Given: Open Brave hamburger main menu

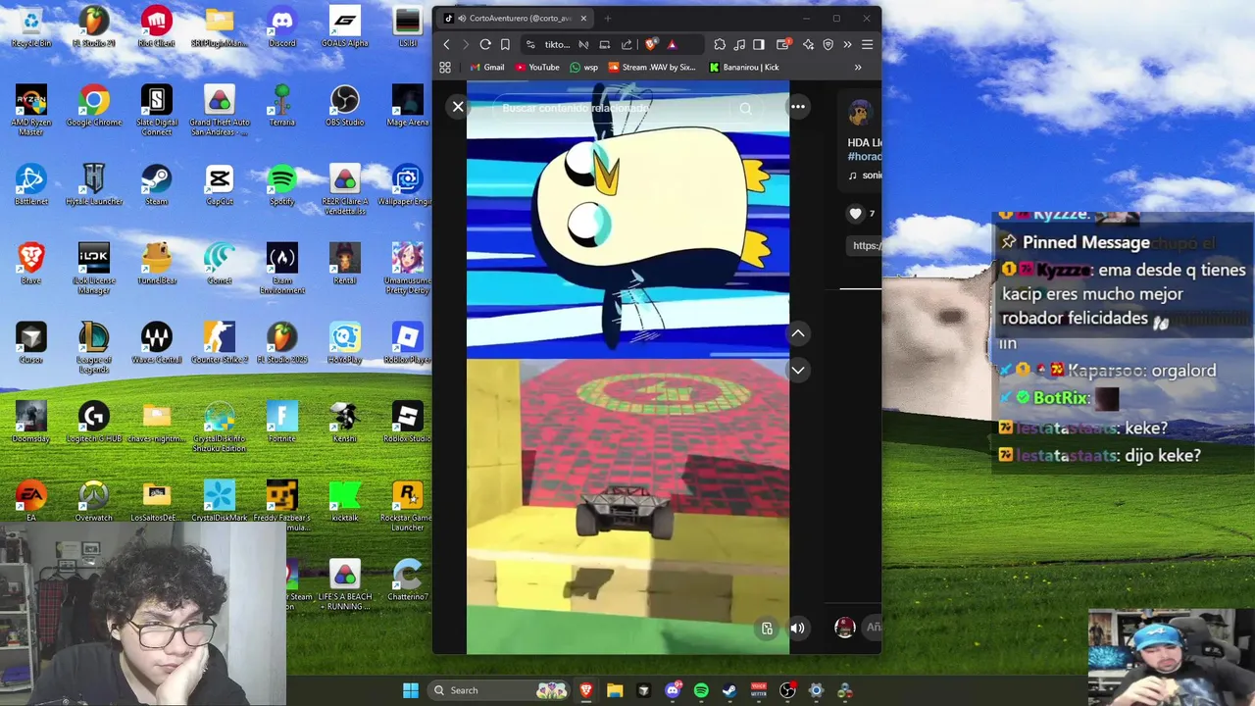Looking at the screenshot, I should (x=867, y=44).
